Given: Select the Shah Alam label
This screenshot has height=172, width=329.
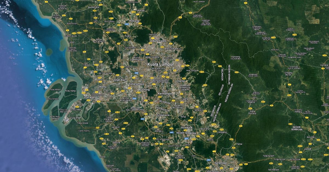Looking at the screenshot, I should pos(121,80).
